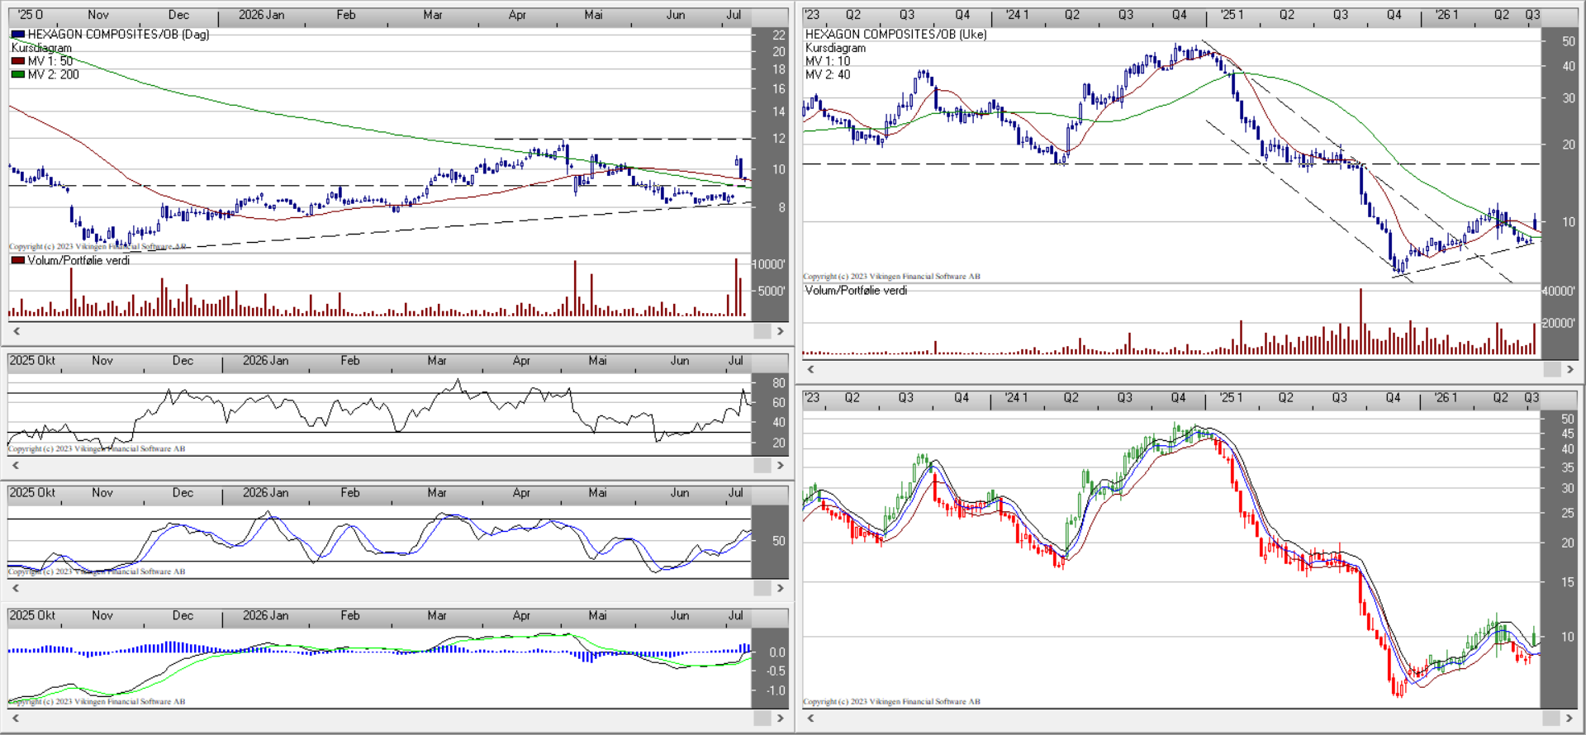Click the MV 1: 50 label

50,61
